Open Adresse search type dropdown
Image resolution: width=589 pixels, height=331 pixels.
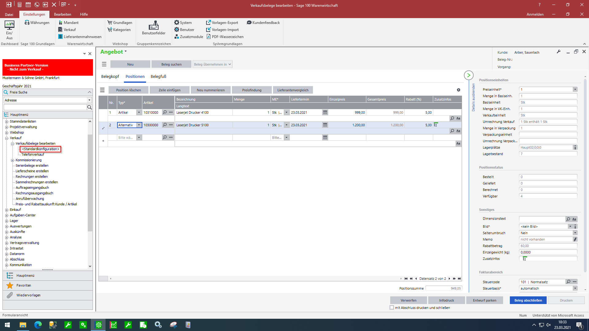tap(89, 100)
